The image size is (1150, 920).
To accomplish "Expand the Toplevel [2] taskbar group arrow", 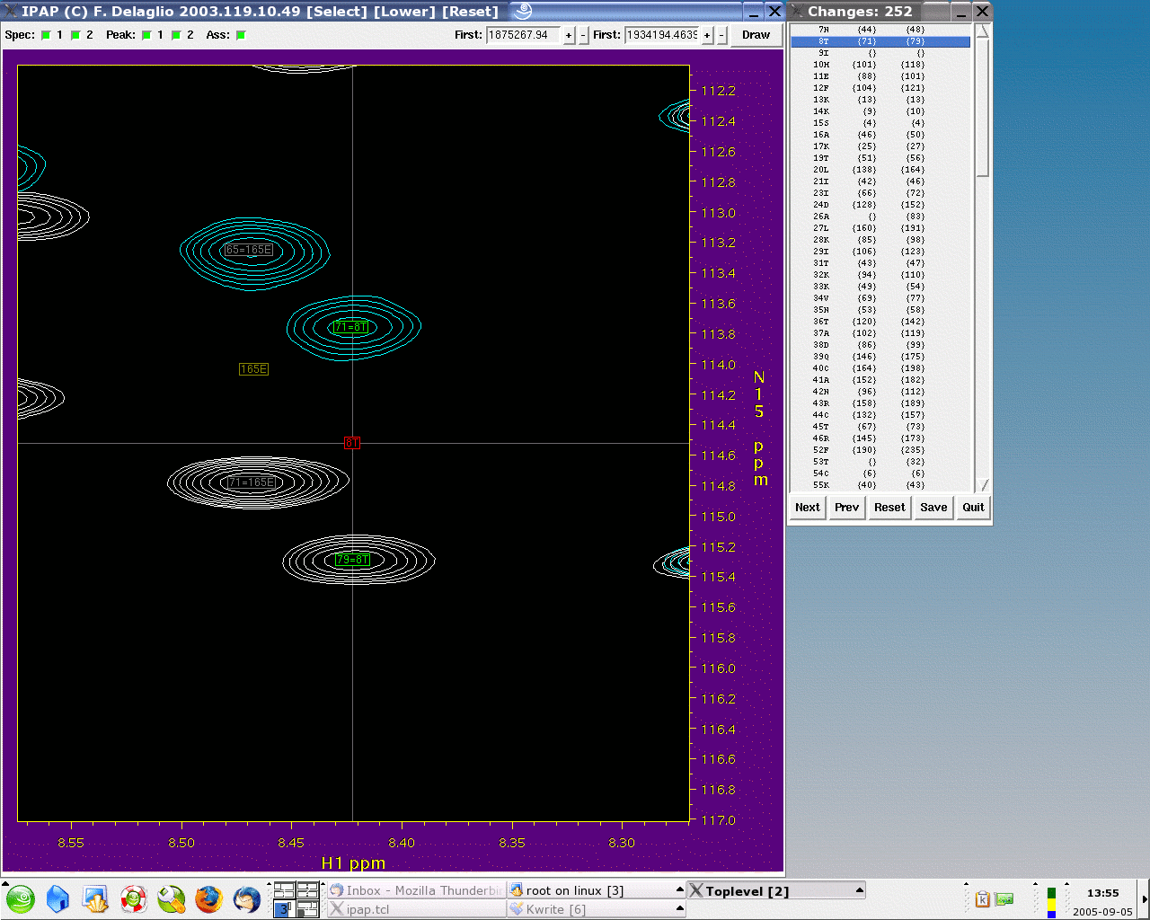I will [860, 890].
